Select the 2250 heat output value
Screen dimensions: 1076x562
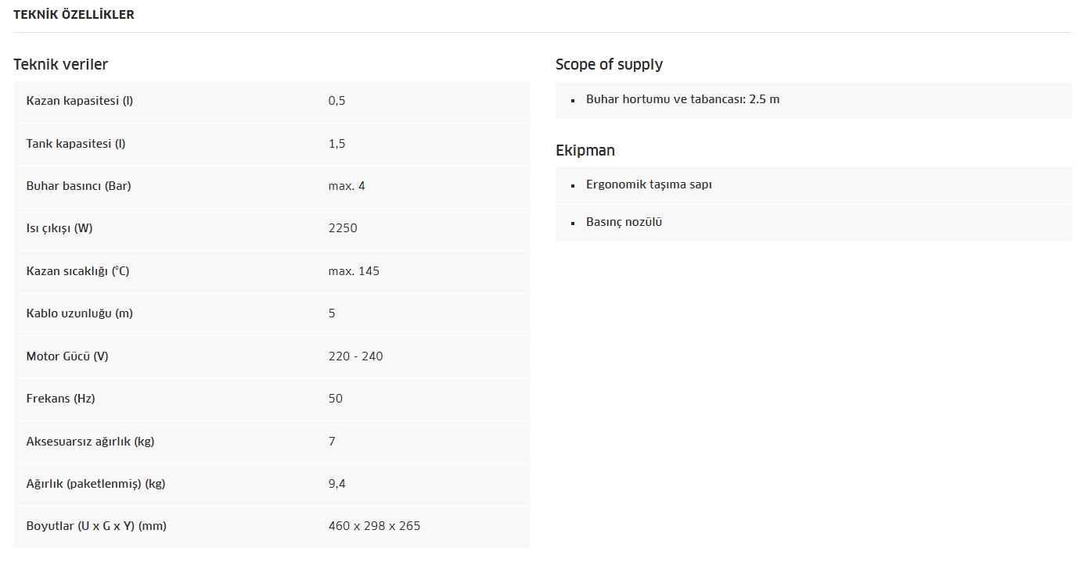click(x=343, y=228)
